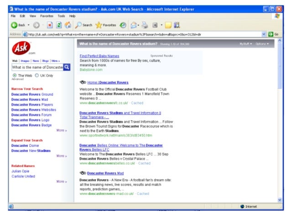
Task: Expand More under Narrow Your Search
Action: tap(62, 130)
